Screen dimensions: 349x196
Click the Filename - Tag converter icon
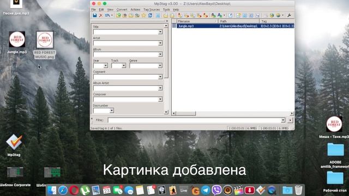click(186, 15)
